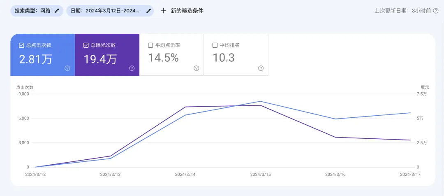Open help icon next to 上次更新日期
Image resolution: width=444 pixels, height=196 pixels.
[436, 11]
